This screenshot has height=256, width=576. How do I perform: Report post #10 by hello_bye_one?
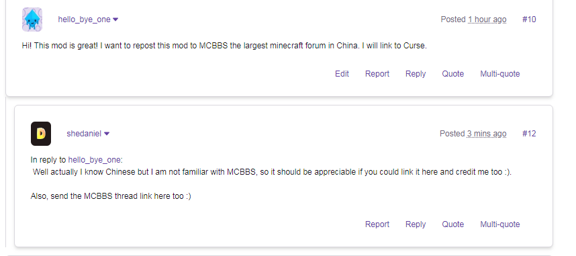pyautogui.click(x=377, y=73)
